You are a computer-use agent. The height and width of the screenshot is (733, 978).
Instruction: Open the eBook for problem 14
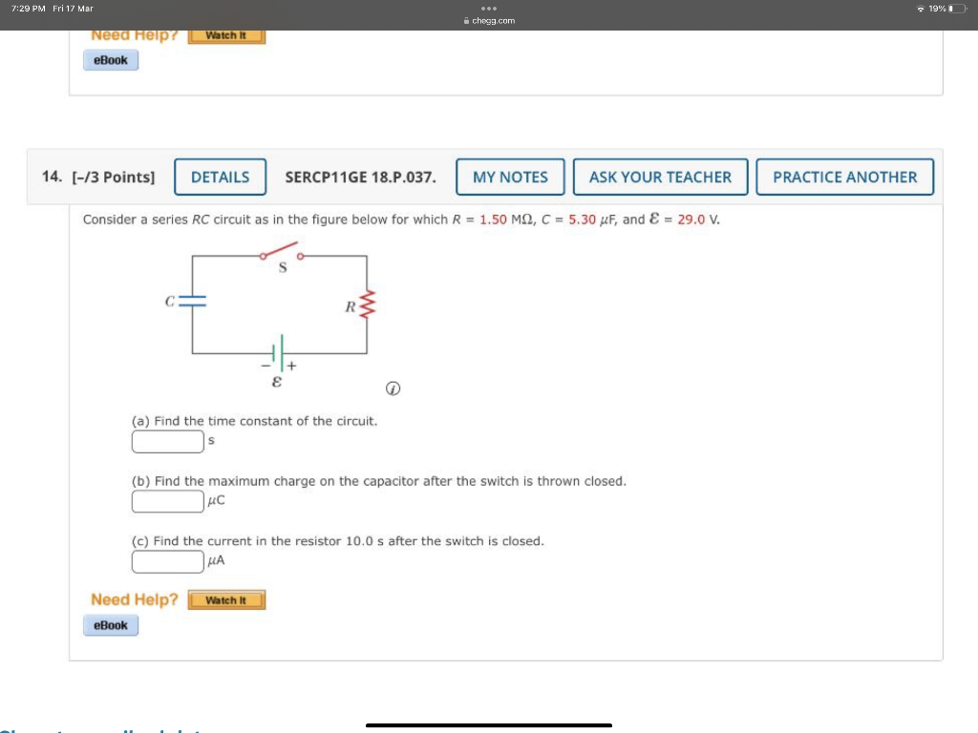coord(110,625)
